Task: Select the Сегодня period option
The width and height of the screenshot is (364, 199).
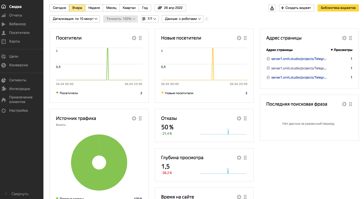Action: click(59, 8)
